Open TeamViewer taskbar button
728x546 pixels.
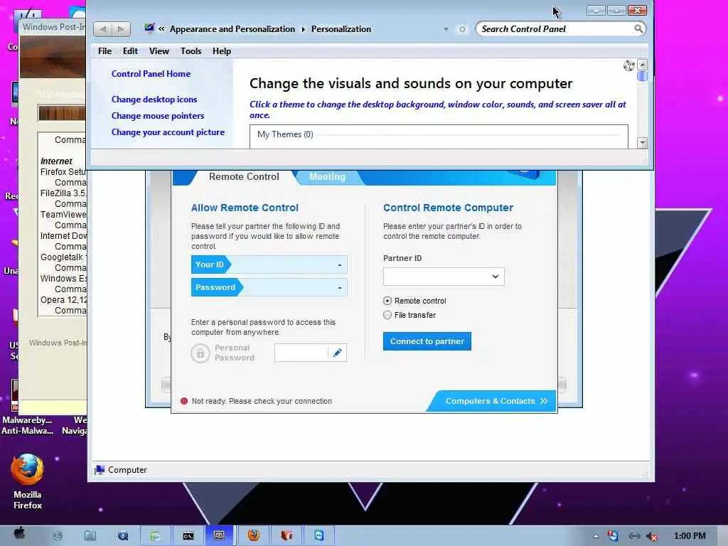tap(319, 535)
